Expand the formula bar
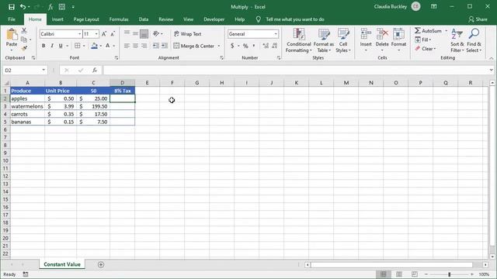The height and width of the screenshot is (279, 497). pos(491,70)
